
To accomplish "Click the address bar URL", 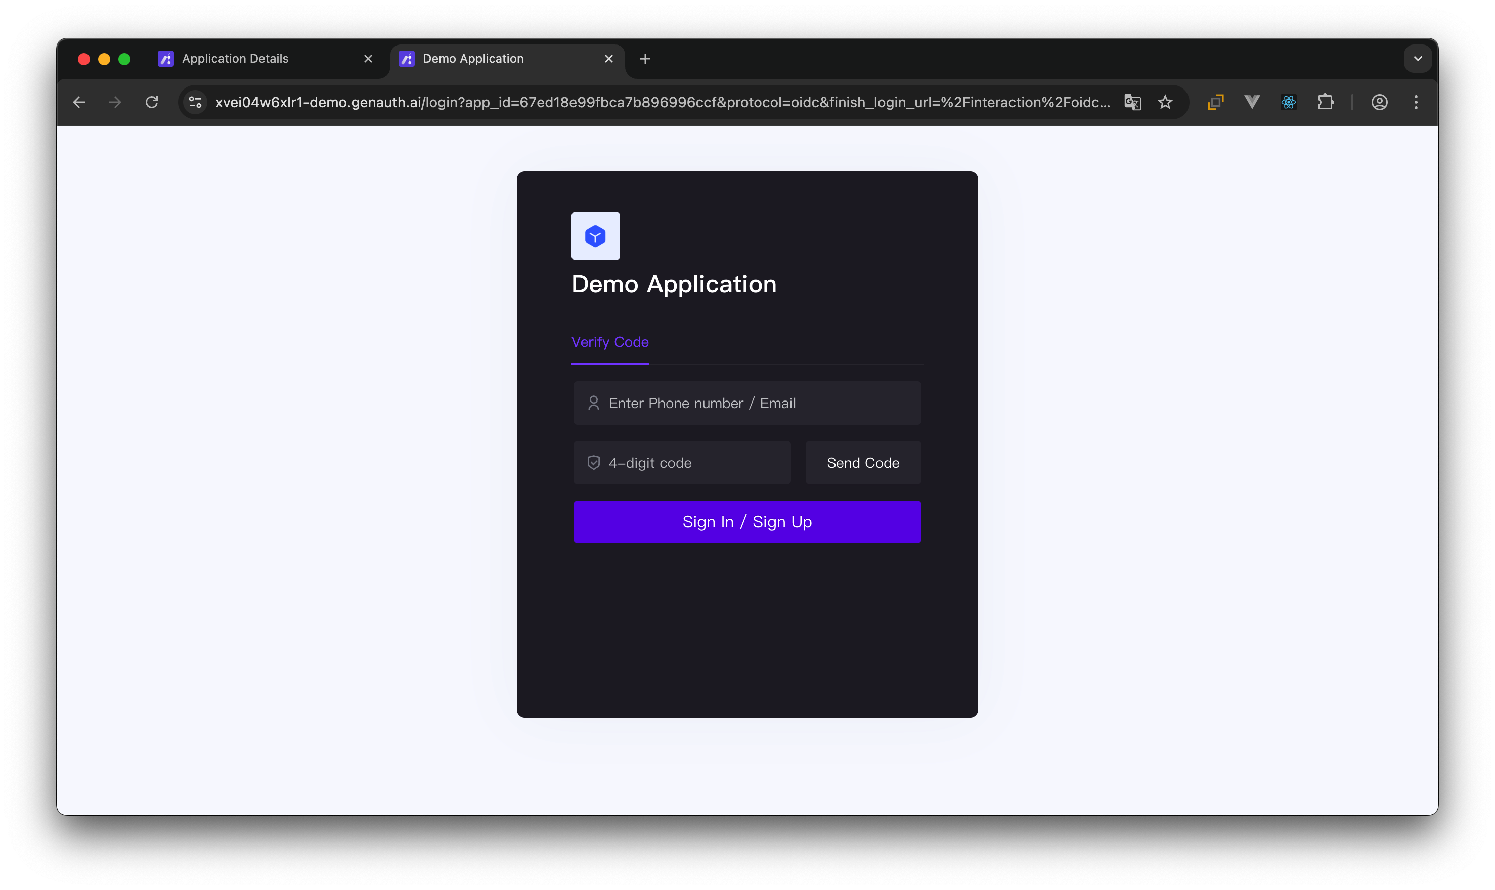I will pyautogui.click(x=662, y=103).
